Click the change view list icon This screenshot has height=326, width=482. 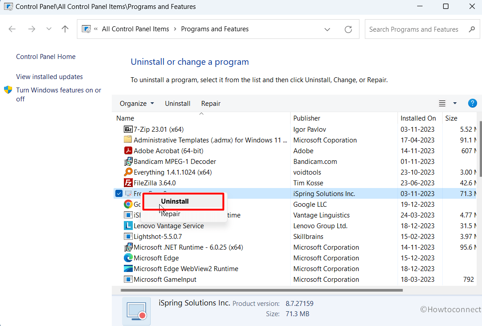(x=442, y=104)
